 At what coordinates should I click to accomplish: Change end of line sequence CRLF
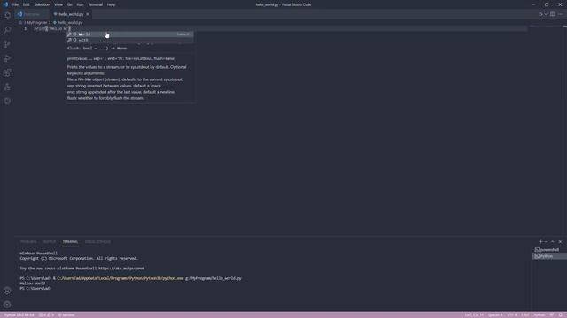pyautogui.click(x=525, y=315)
